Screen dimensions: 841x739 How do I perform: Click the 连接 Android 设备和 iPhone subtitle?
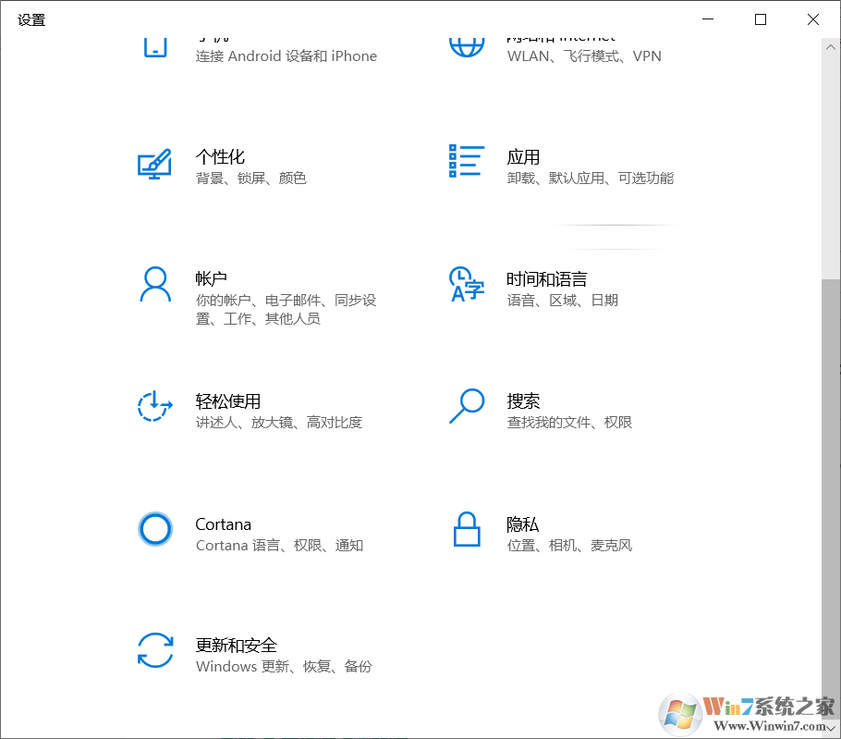click(286, 55)
